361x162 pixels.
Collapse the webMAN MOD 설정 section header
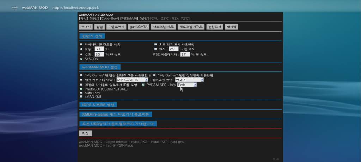tap(100, 67)
